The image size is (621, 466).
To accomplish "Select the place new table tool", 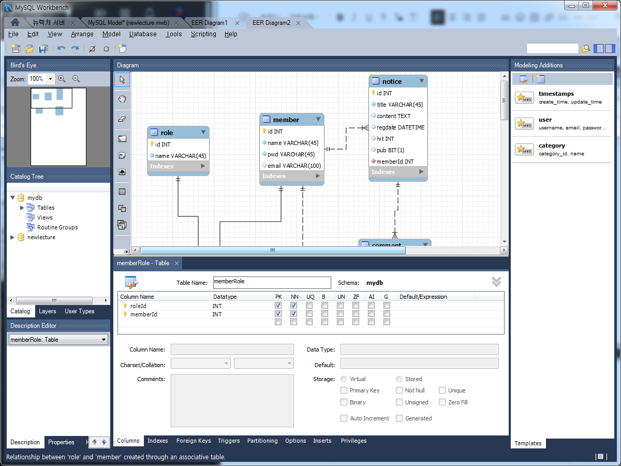I will tap(122, 192).
